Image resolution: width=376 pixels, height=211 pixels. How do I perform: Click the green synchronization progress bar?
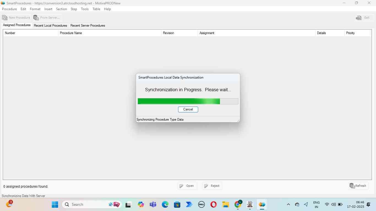(188, 101)
